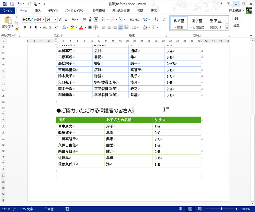Toggle Subscript formatting

[x=51, y=28]
